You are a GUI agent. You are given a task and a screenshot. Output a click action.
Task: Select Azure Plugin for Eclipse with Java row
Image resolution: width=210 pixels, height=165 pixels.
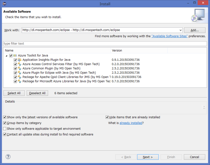(59, 73)
